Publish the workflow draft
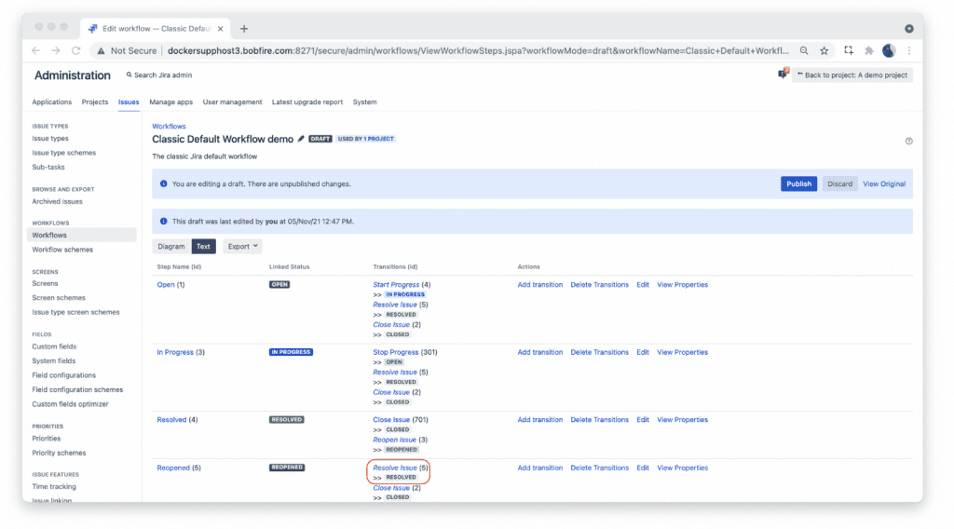The width and height of the screenshot is (954, 529). pyautogui.click(x=798, y=183)
